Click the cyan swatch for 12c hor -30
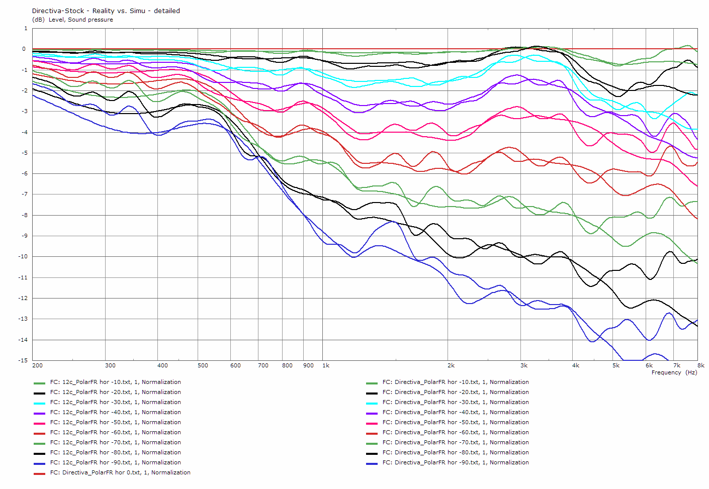Viewport: 709px width, 489px height. pos(39,403)
